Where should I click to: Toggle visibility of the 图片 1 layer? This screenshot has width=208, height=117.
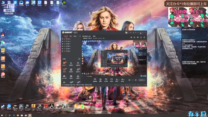point(62,44)
